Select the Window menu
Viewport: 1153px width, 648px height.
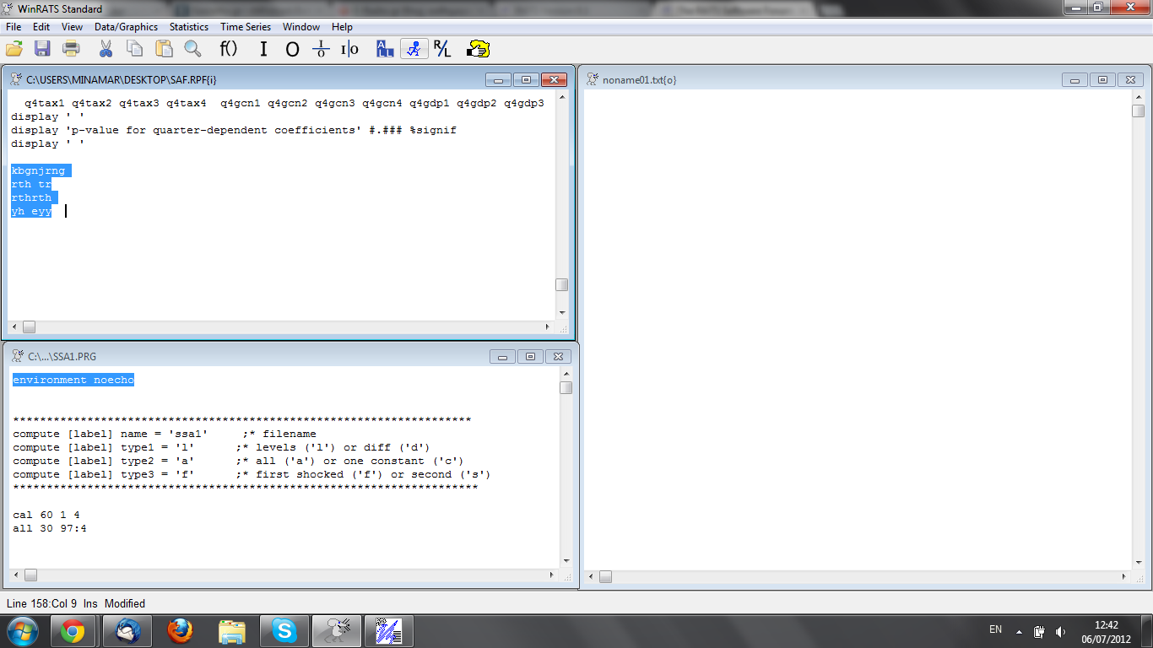300,26
